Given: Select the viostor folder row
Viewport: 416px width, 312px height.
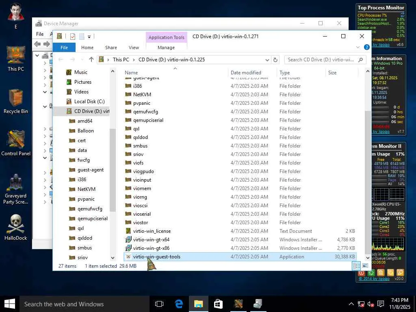Looking at the screenshot, I should click(240, 223).
